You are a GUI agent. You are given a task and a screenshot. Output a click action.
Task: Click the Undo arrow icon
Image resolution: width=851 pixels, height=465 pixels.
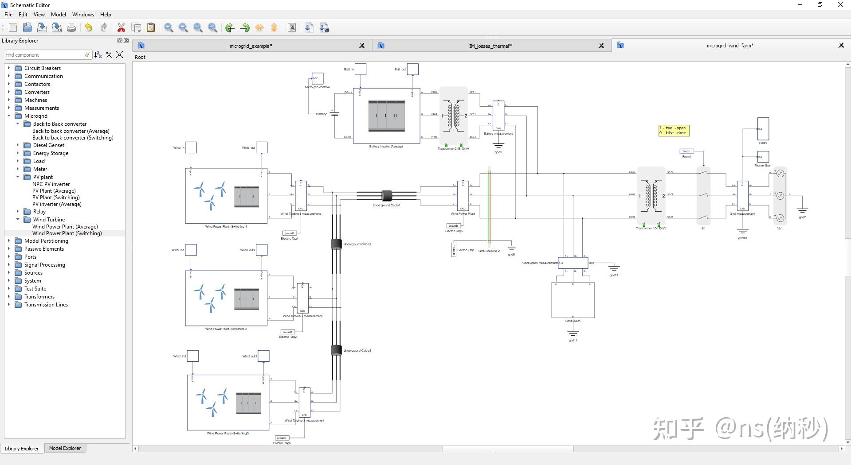[89, 28]
